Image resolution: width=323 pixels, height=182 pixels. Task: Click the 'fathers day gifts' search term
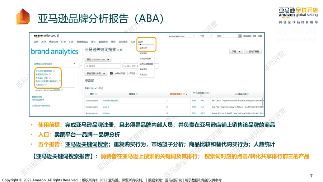pyautogui.click(x=111, y=101)
